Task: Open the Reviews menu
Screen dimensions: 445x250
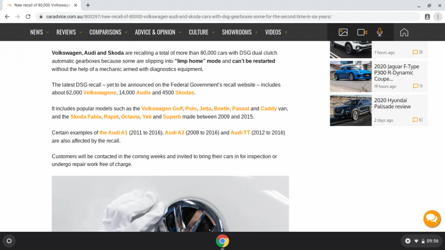Action: click(66, 32)
